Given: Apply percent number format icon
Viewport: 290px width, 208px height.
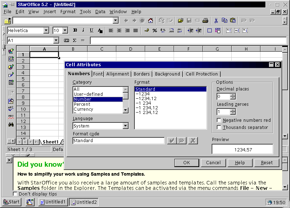Looking at the screenshot, I should (x=155, y=30).
